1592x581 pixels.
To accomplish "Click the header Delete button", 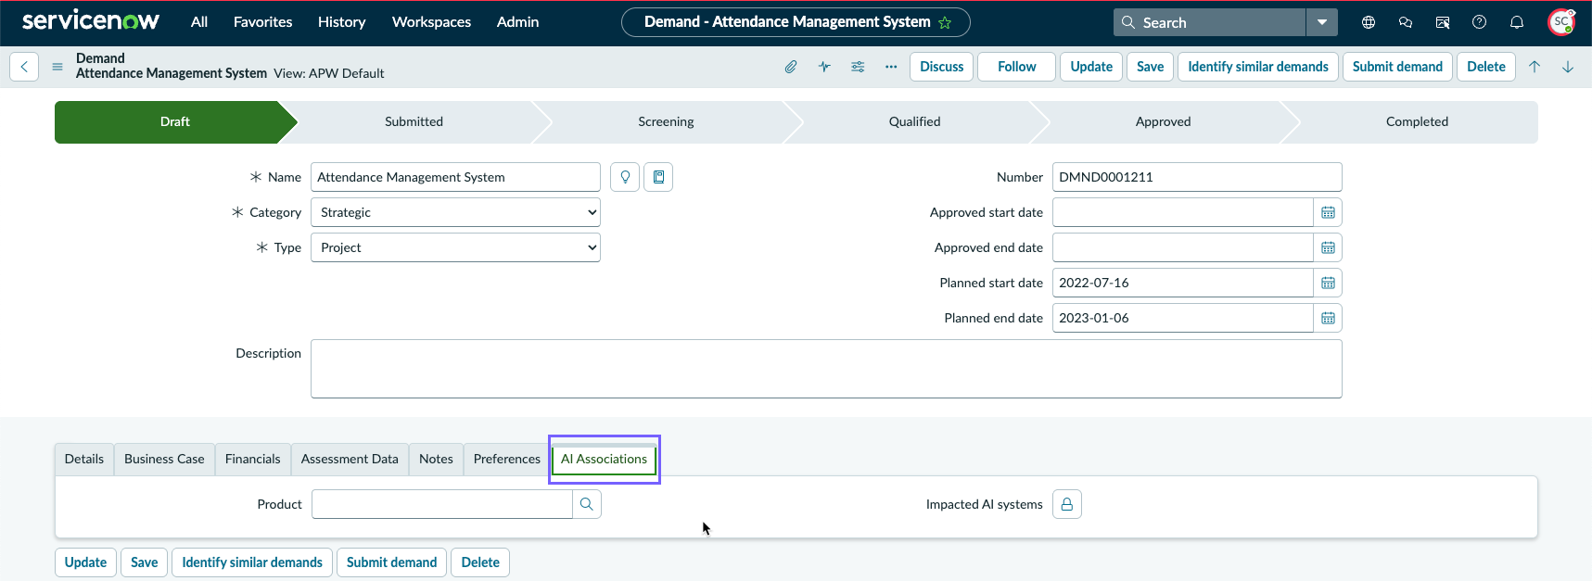I will tap(1486, 67).
